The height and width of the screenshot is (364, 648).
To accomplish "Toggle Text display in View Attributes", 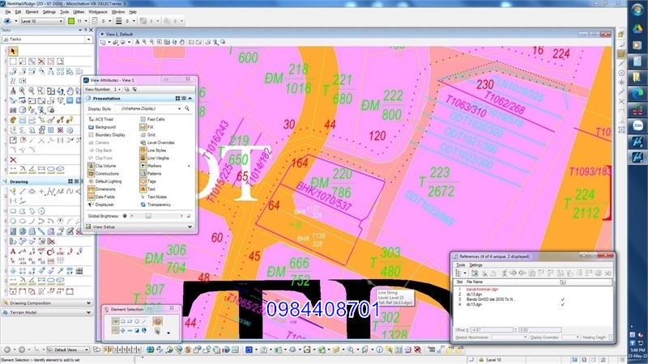I will tap(142, 188).
